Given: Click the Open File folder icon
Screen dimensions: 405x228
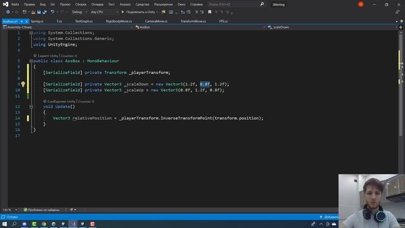Looking at the screenshot, I should click(33, 12).
